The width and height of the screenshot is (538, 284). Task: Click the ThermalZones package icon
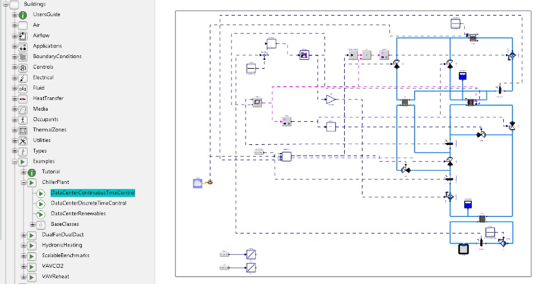pyautogui.click(x=22, y=130)
